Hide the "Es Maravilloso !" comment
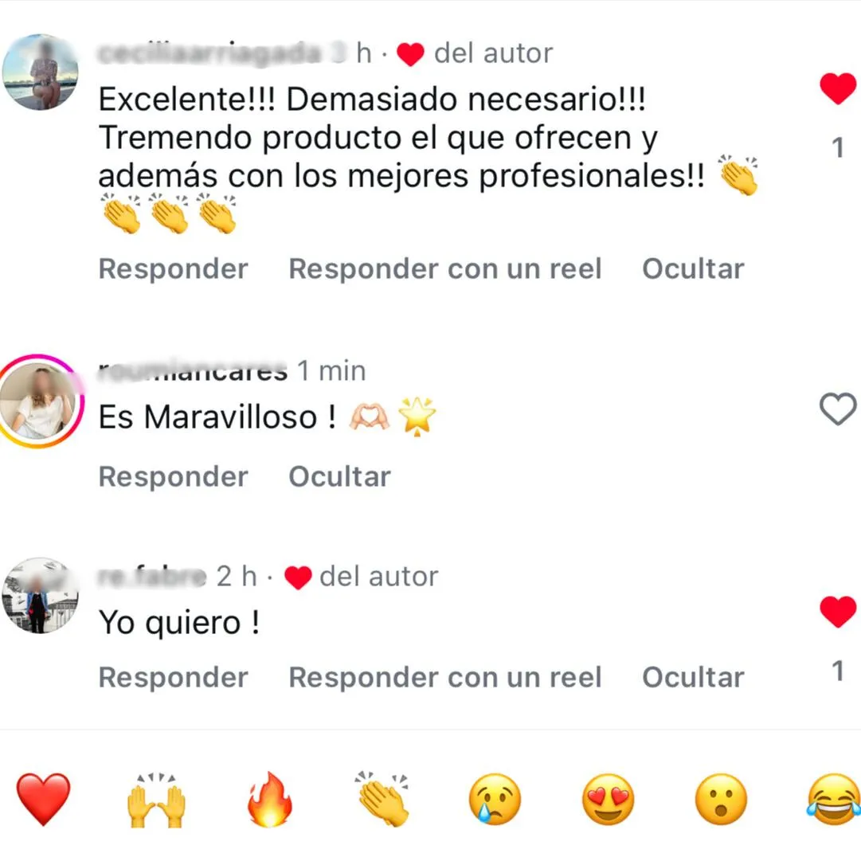The height and width of the screenshot is (861, 861). 339,476
